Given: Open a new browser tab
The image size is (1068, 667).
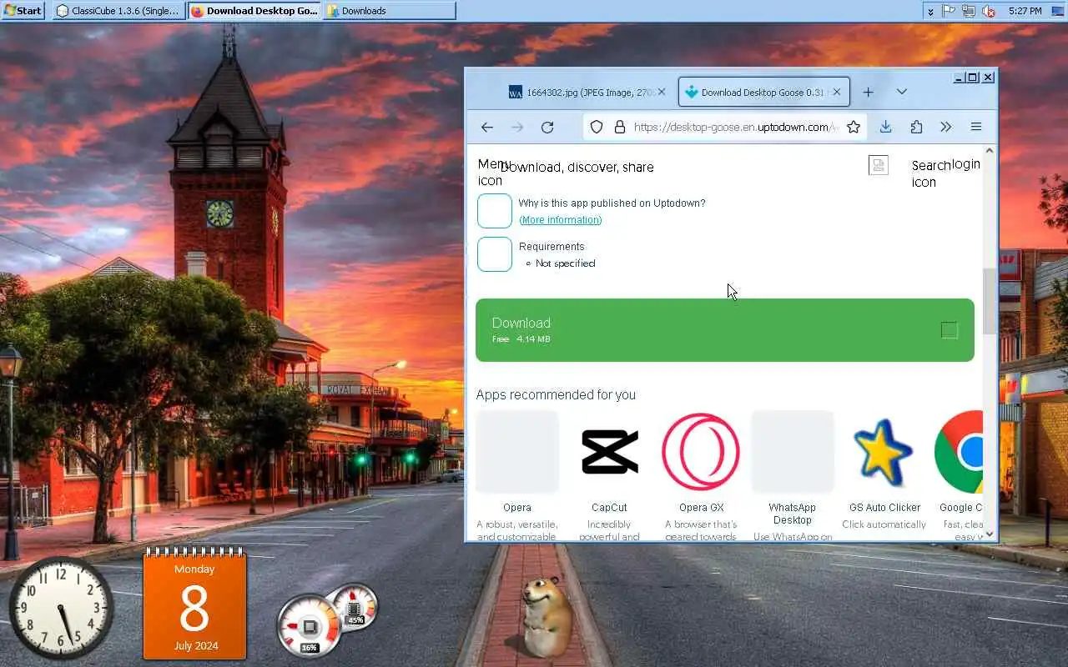Looking at the screenshot, I should (868, 92).
